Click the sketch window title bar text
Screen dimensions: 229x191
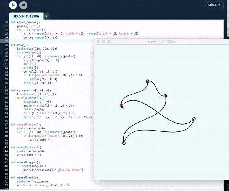(161, 41)
